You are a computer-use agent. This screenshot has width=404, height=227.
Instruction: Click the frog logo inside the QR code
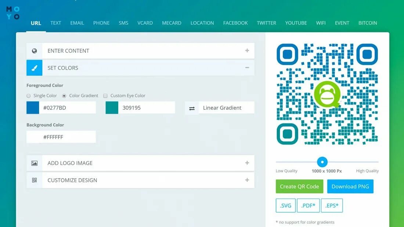[x=327, y=94]
